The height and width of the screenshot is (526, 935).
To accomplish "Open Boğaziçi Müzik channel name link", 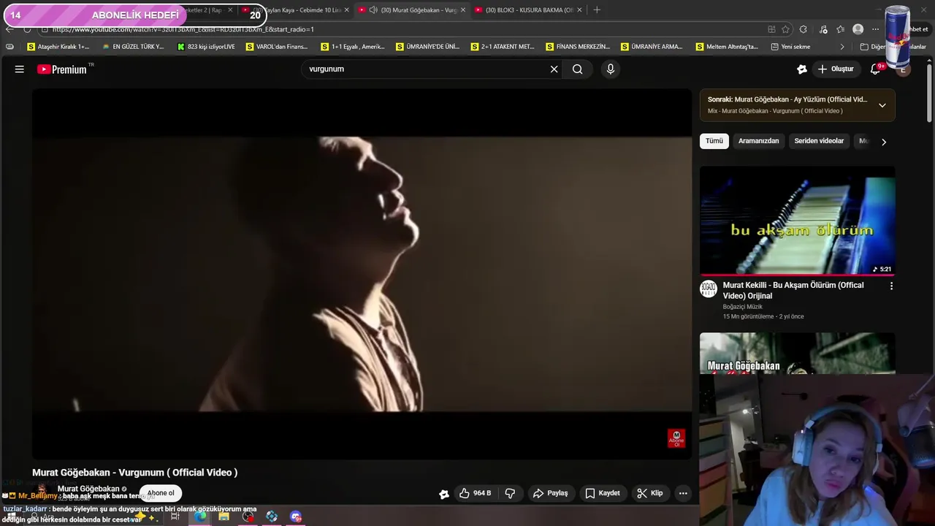I will click(x=742, y=307).
